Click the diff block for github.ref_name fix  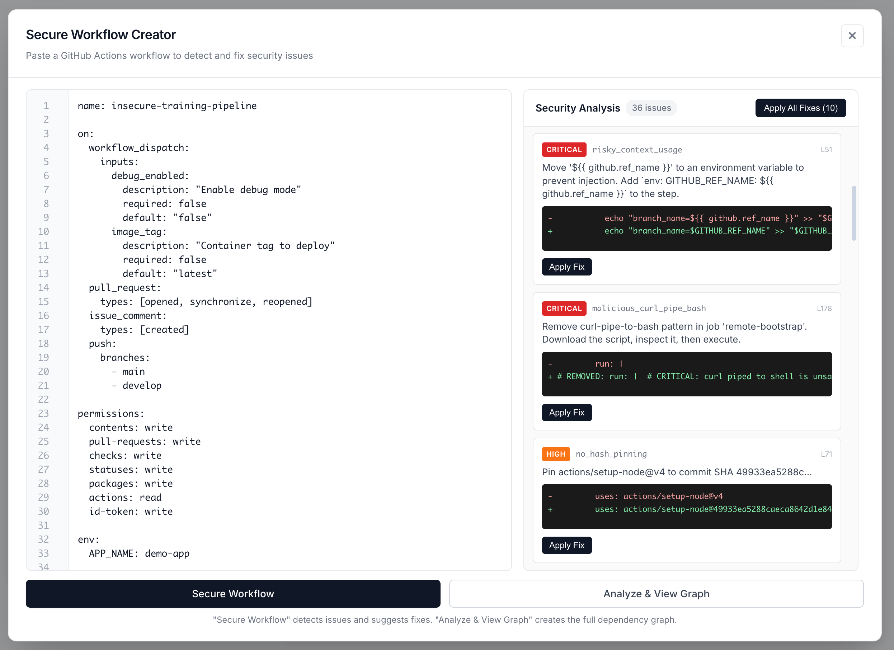[686, 228]
